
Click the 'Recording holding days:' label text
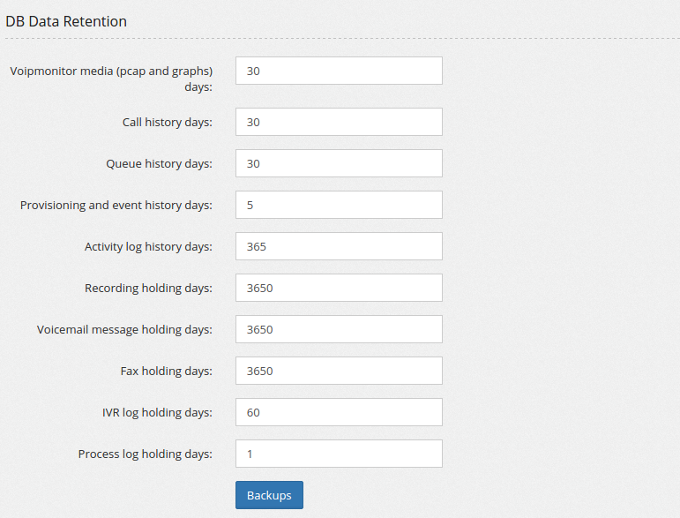point(148,288)
